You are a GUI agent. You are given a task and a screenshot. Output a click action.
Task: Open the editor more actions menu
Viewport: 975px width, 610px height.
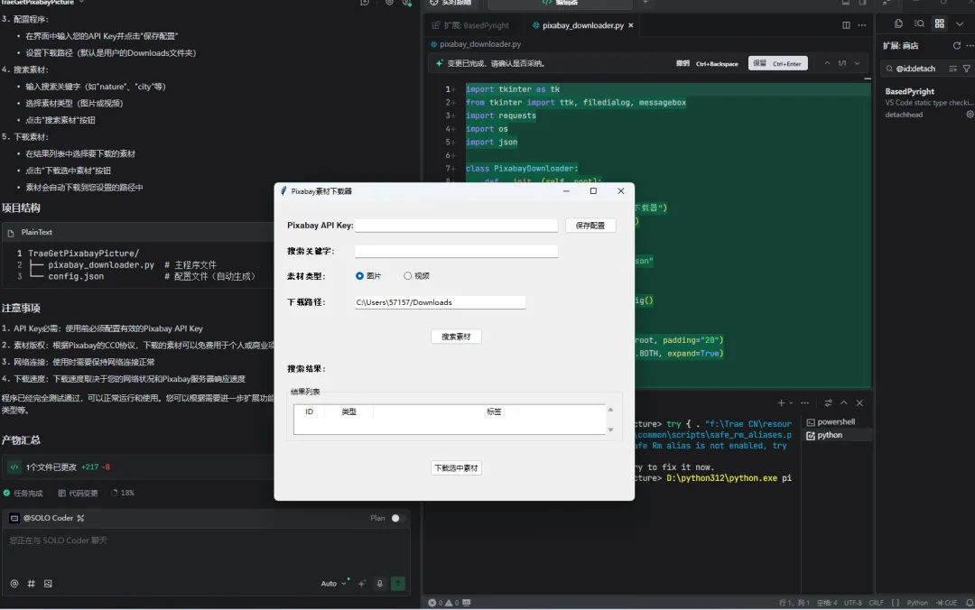point(862,25)
